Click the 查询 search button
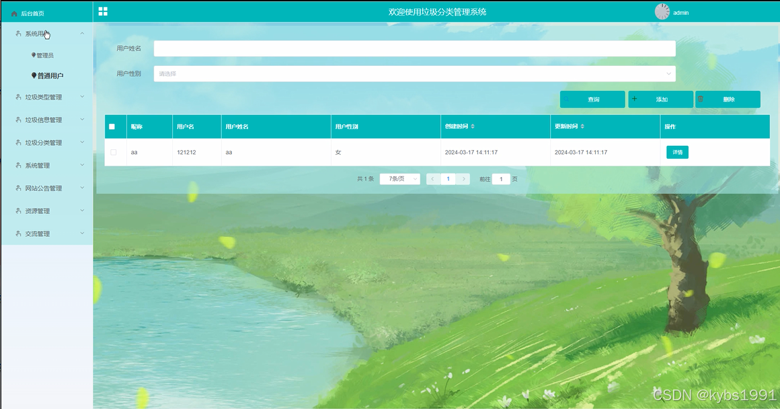780x409 pixels. point(592,99)
